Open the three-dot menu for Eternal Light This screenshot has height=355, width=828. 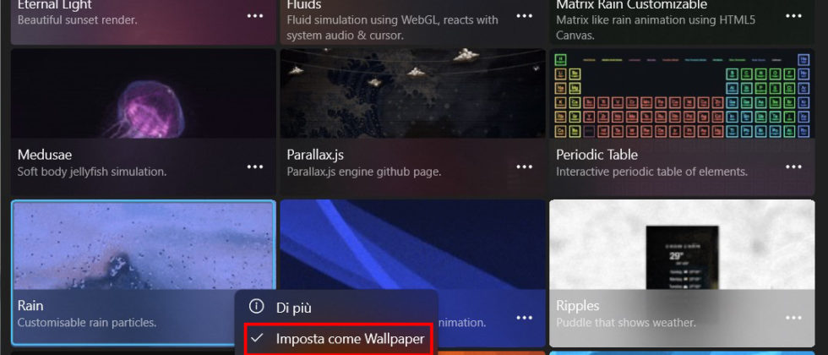tap(255, 16)
